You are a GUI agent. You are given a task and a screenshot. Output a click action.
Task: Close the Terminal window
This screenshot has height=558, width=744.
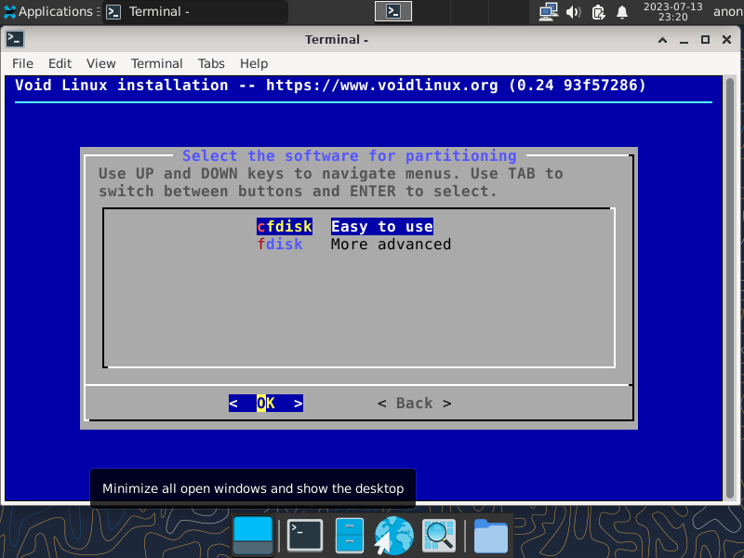[726, 40]
